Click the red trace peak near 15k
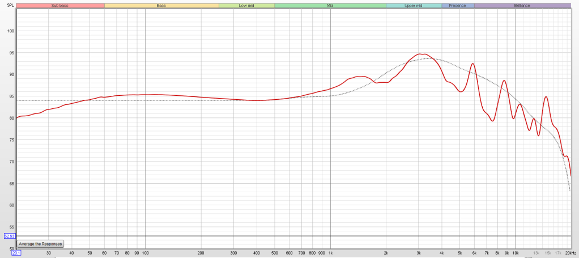 pos(546,96)
